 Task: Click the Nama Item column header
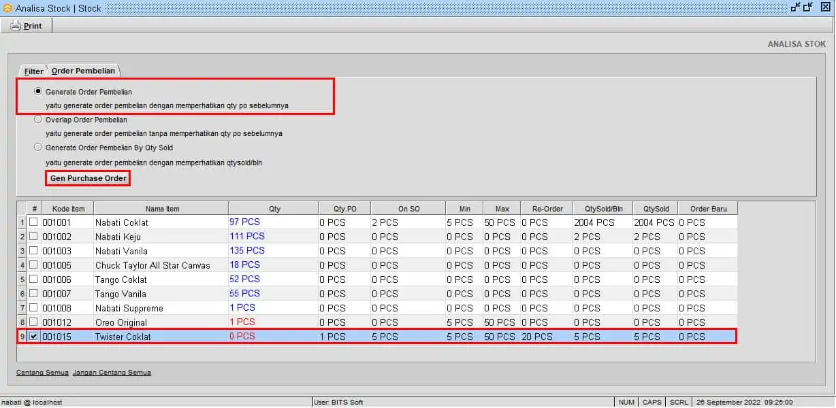161,209
